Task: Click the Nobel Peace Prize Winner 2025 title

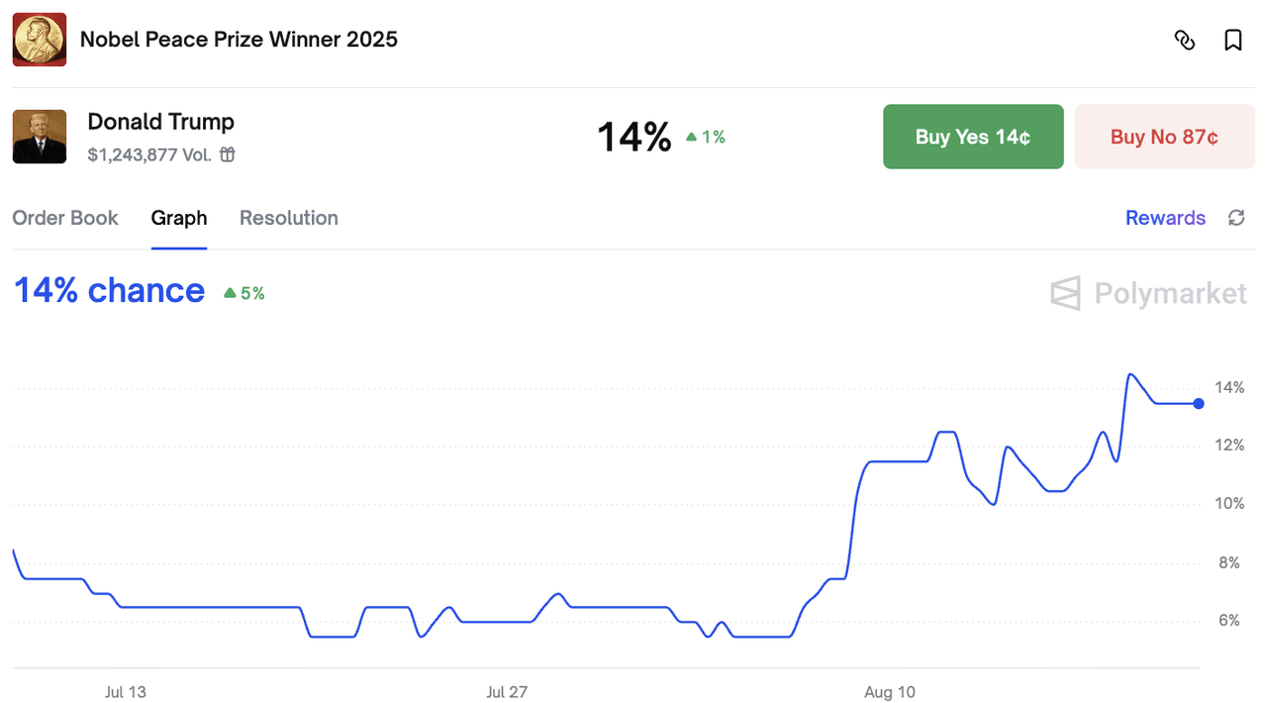Action: click(239, 40)
